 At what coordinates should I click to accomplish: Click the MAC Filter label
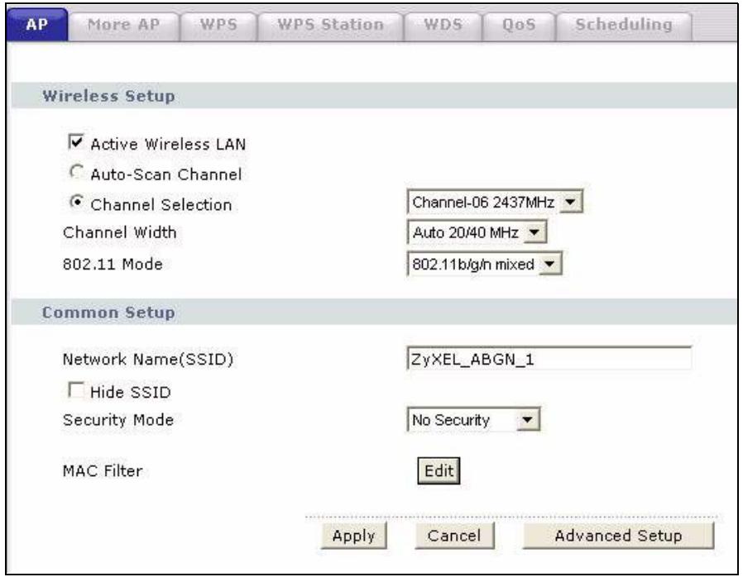click(103, 471)
